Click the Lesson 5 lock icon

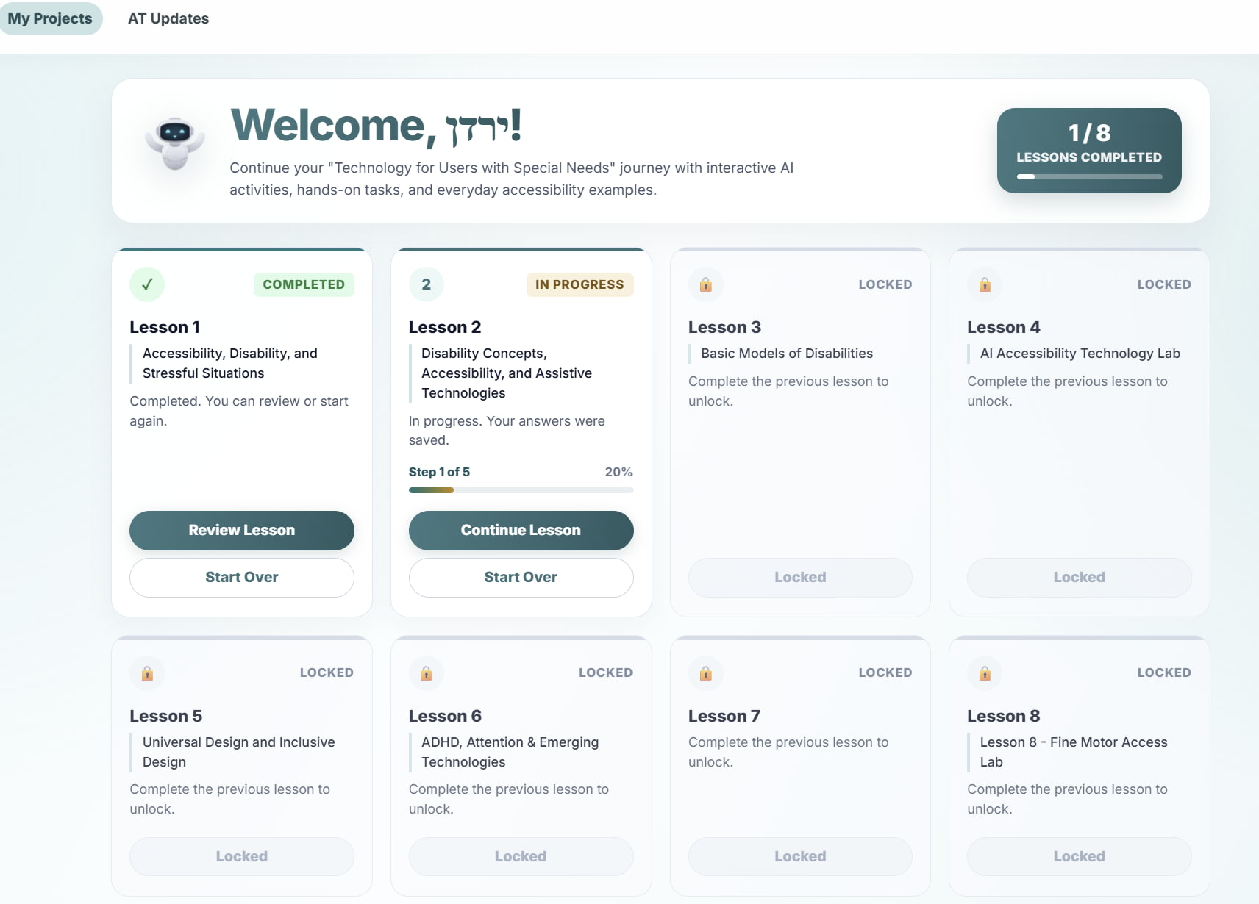(x=147, y=673)
